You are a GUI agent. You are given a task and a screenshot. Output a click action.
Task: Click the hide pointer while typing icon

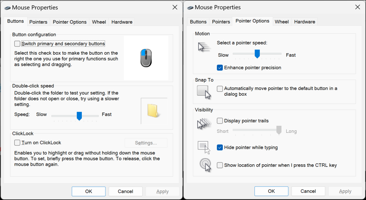tap(204, 147)
